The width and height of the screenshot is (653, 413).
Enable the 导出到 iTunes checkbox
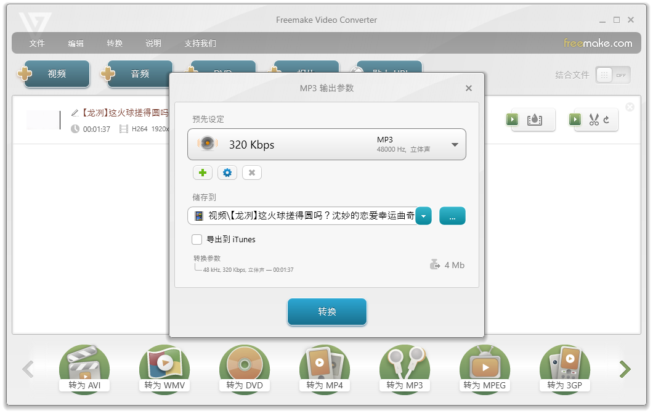(197, 240)
